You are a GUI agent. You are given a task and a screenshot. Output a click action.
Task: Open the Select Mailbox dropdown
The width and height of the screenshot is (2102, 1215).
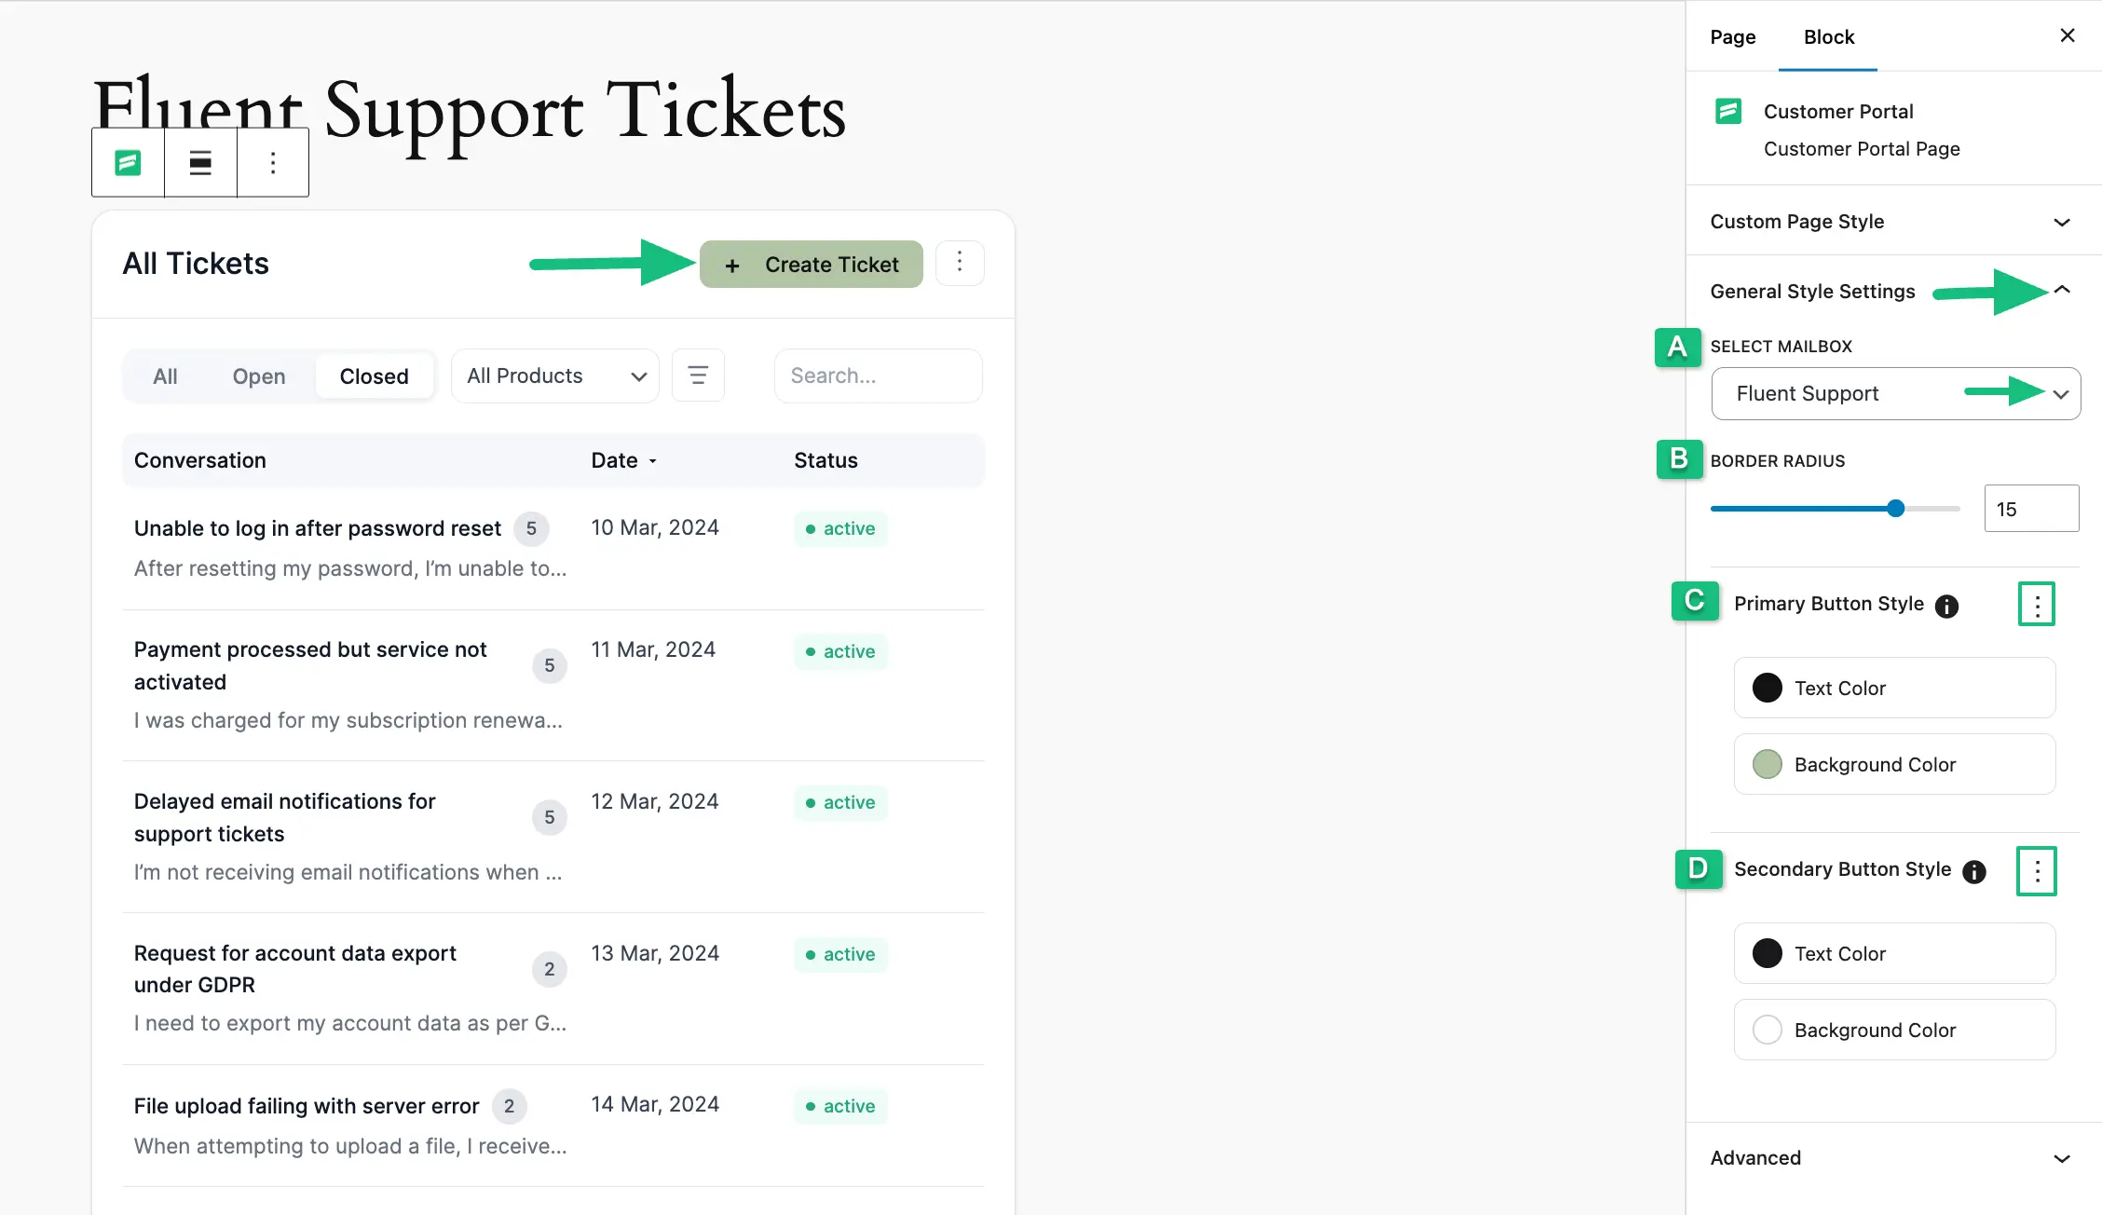tap(1895, 393)
